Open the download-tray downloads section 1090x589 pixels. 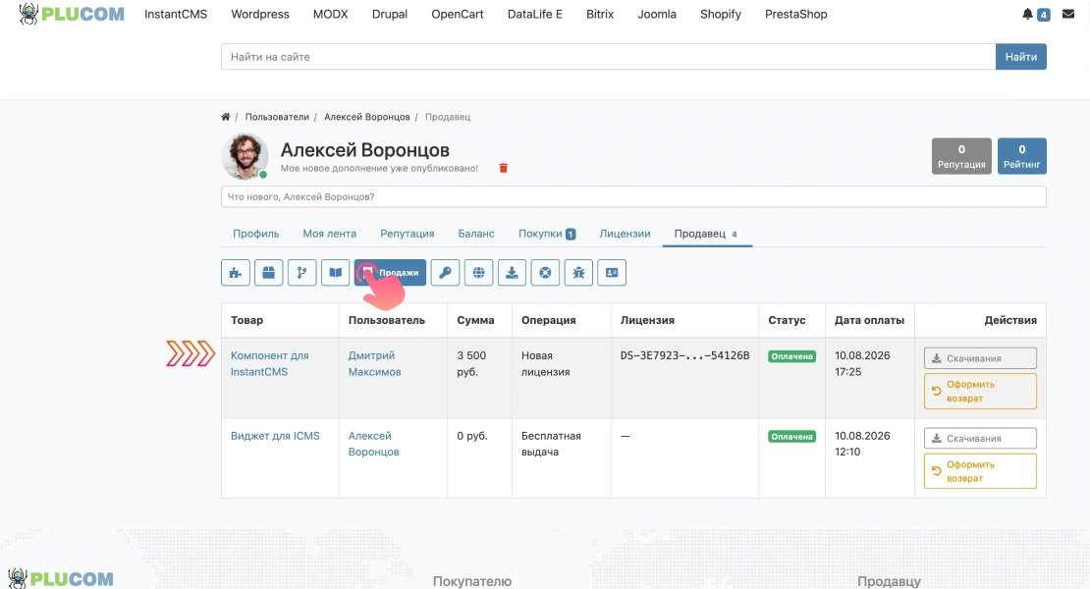coord(512,272)
